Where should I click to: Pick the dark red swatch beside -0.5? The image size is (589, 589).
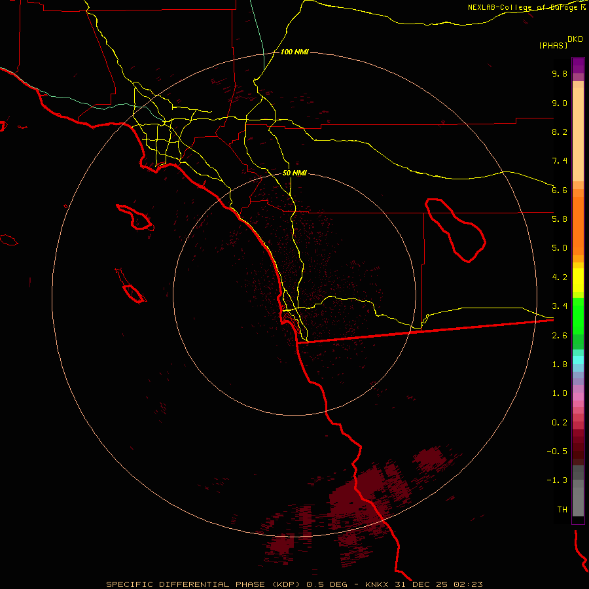[578, 451]
